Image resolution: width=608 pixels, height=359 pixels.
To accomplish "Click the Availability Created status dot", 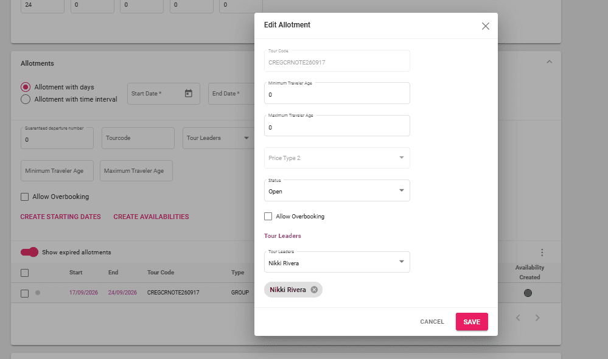I will click(x=528, y=293).
